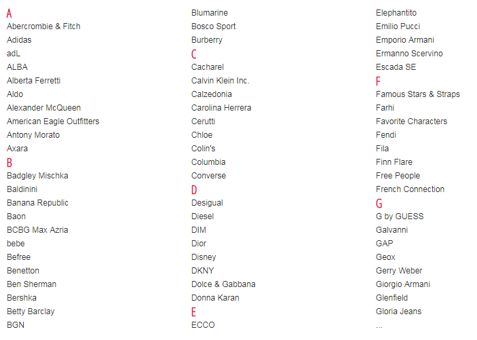Click the Adidas brand link
Viewport: 477px width, 340px height.
point(19,40)
